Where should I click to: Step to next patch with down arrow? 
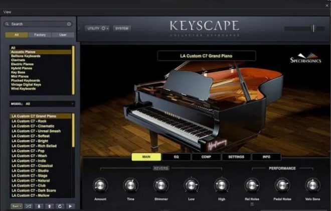[39, 206]
